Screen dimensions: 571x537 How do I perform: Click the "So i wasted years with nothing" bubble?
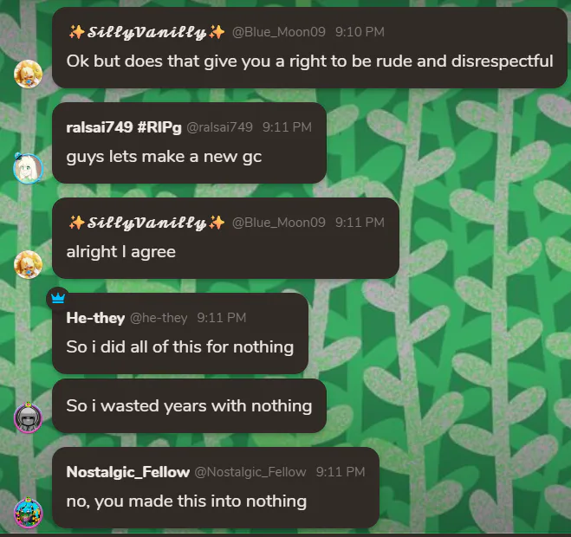pos(189,405)
